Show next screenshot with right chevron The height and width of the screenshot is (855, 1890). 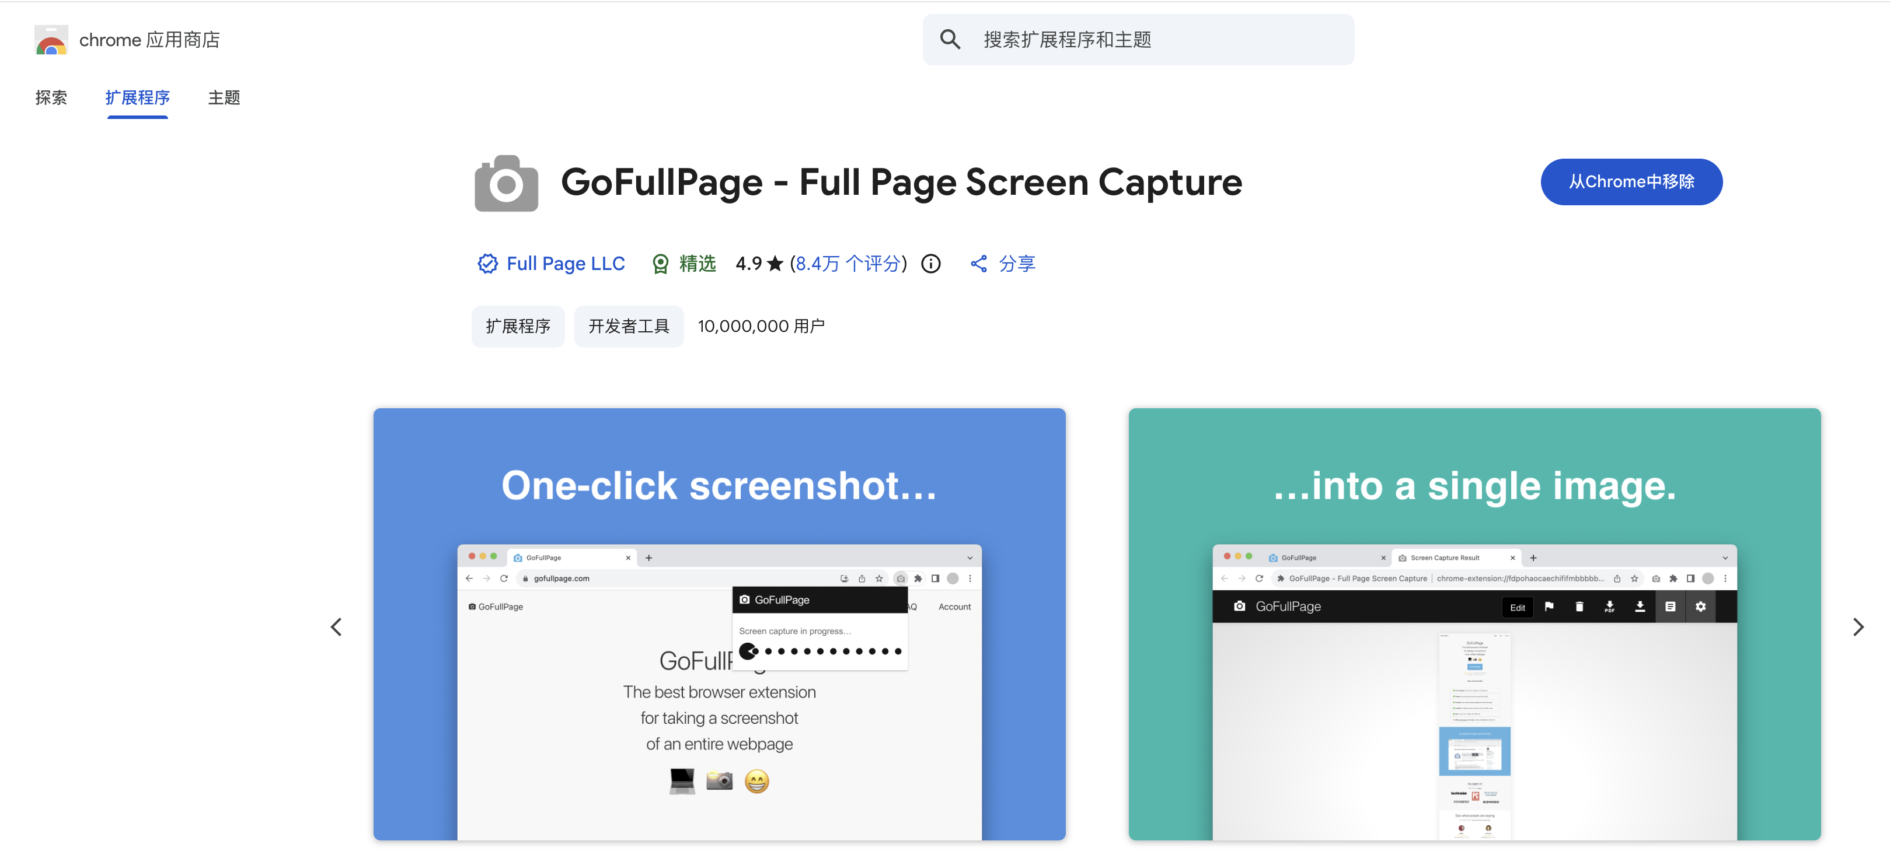click(x=1858, y=627)
